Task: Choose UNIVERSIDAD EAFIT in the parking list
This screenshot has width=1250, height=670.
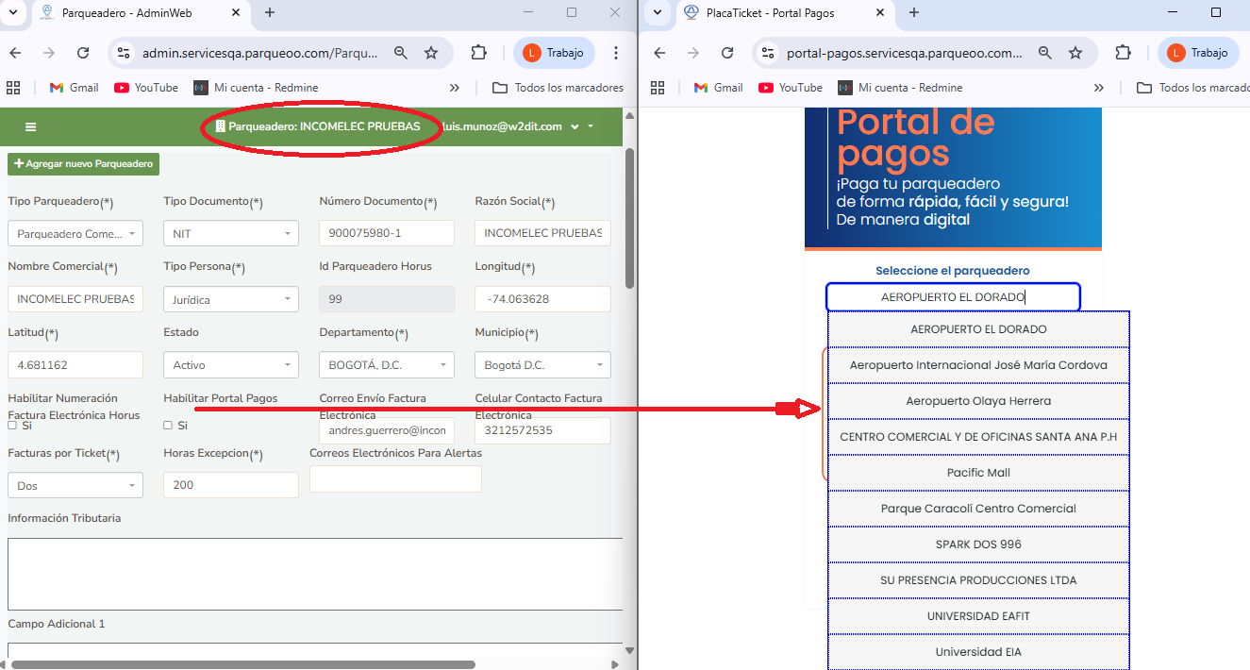Action: click(x=978, y=616)
